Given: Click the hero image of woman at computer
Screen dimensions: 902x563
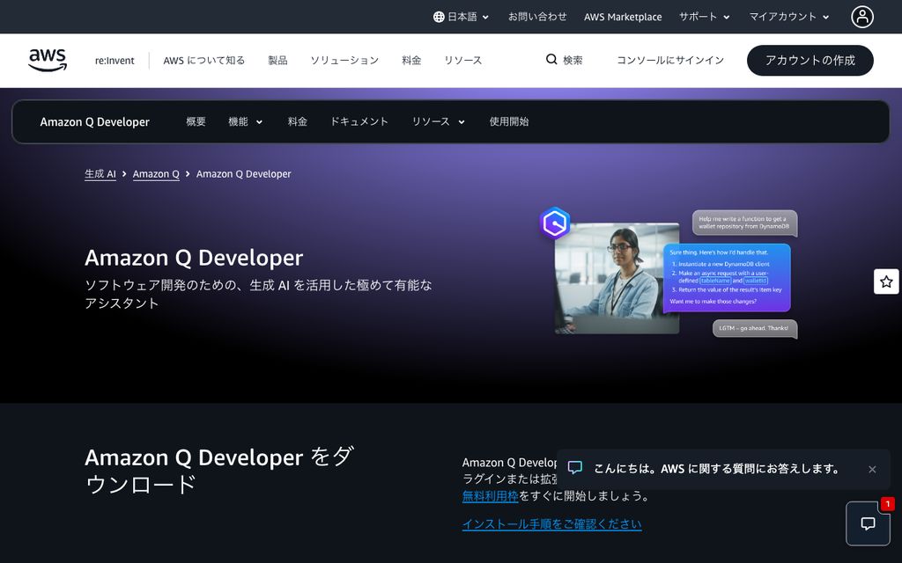Looking at the screenshot, I should pyautogui.click(x=617, y=279).
